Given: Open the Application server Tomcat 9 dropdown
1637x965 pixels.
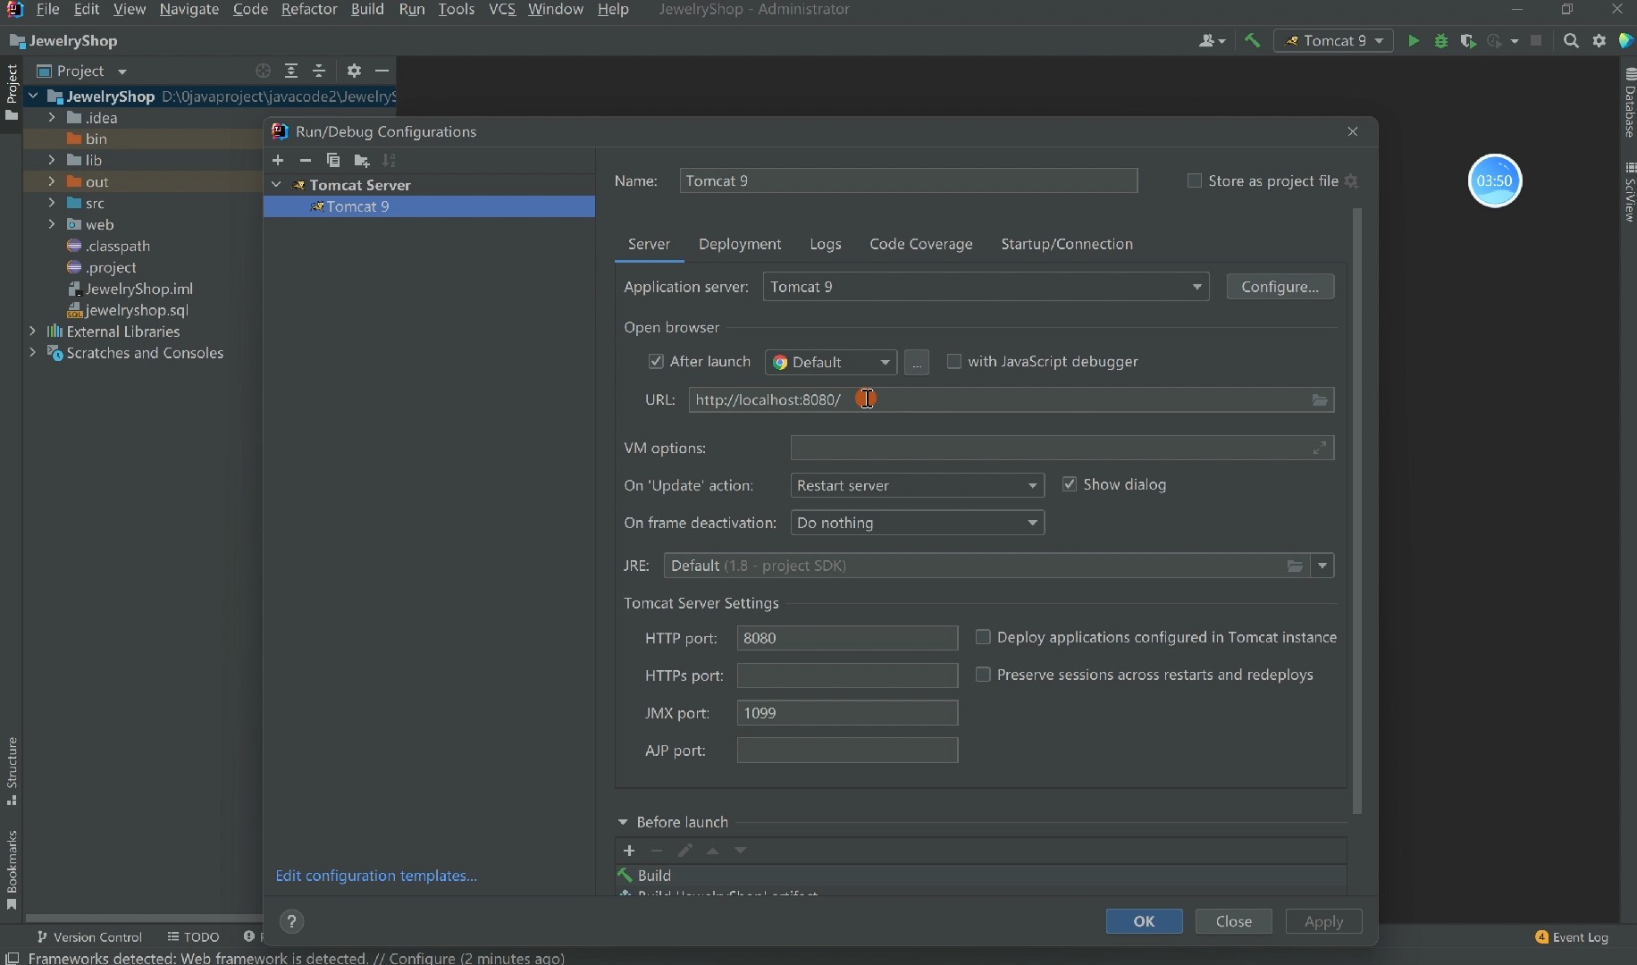Looking at the screenshot, I should [986, 287].
